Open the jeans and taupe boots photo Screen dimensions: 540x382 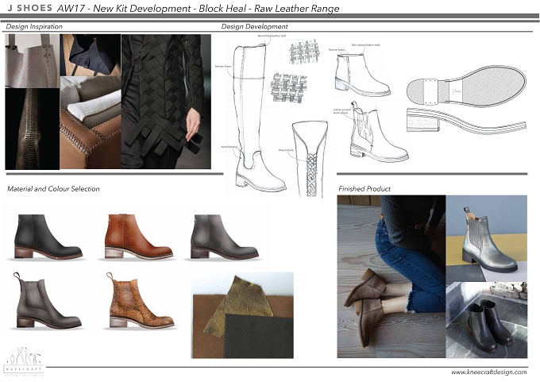click(x=391, y=276)
